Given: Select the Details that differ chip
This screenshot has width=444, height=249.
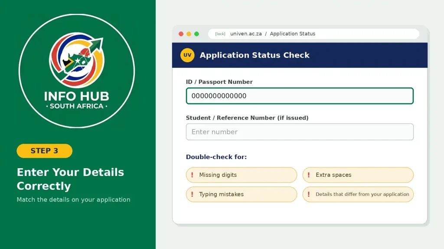Looking at the screenshot, I should [358, 194].
